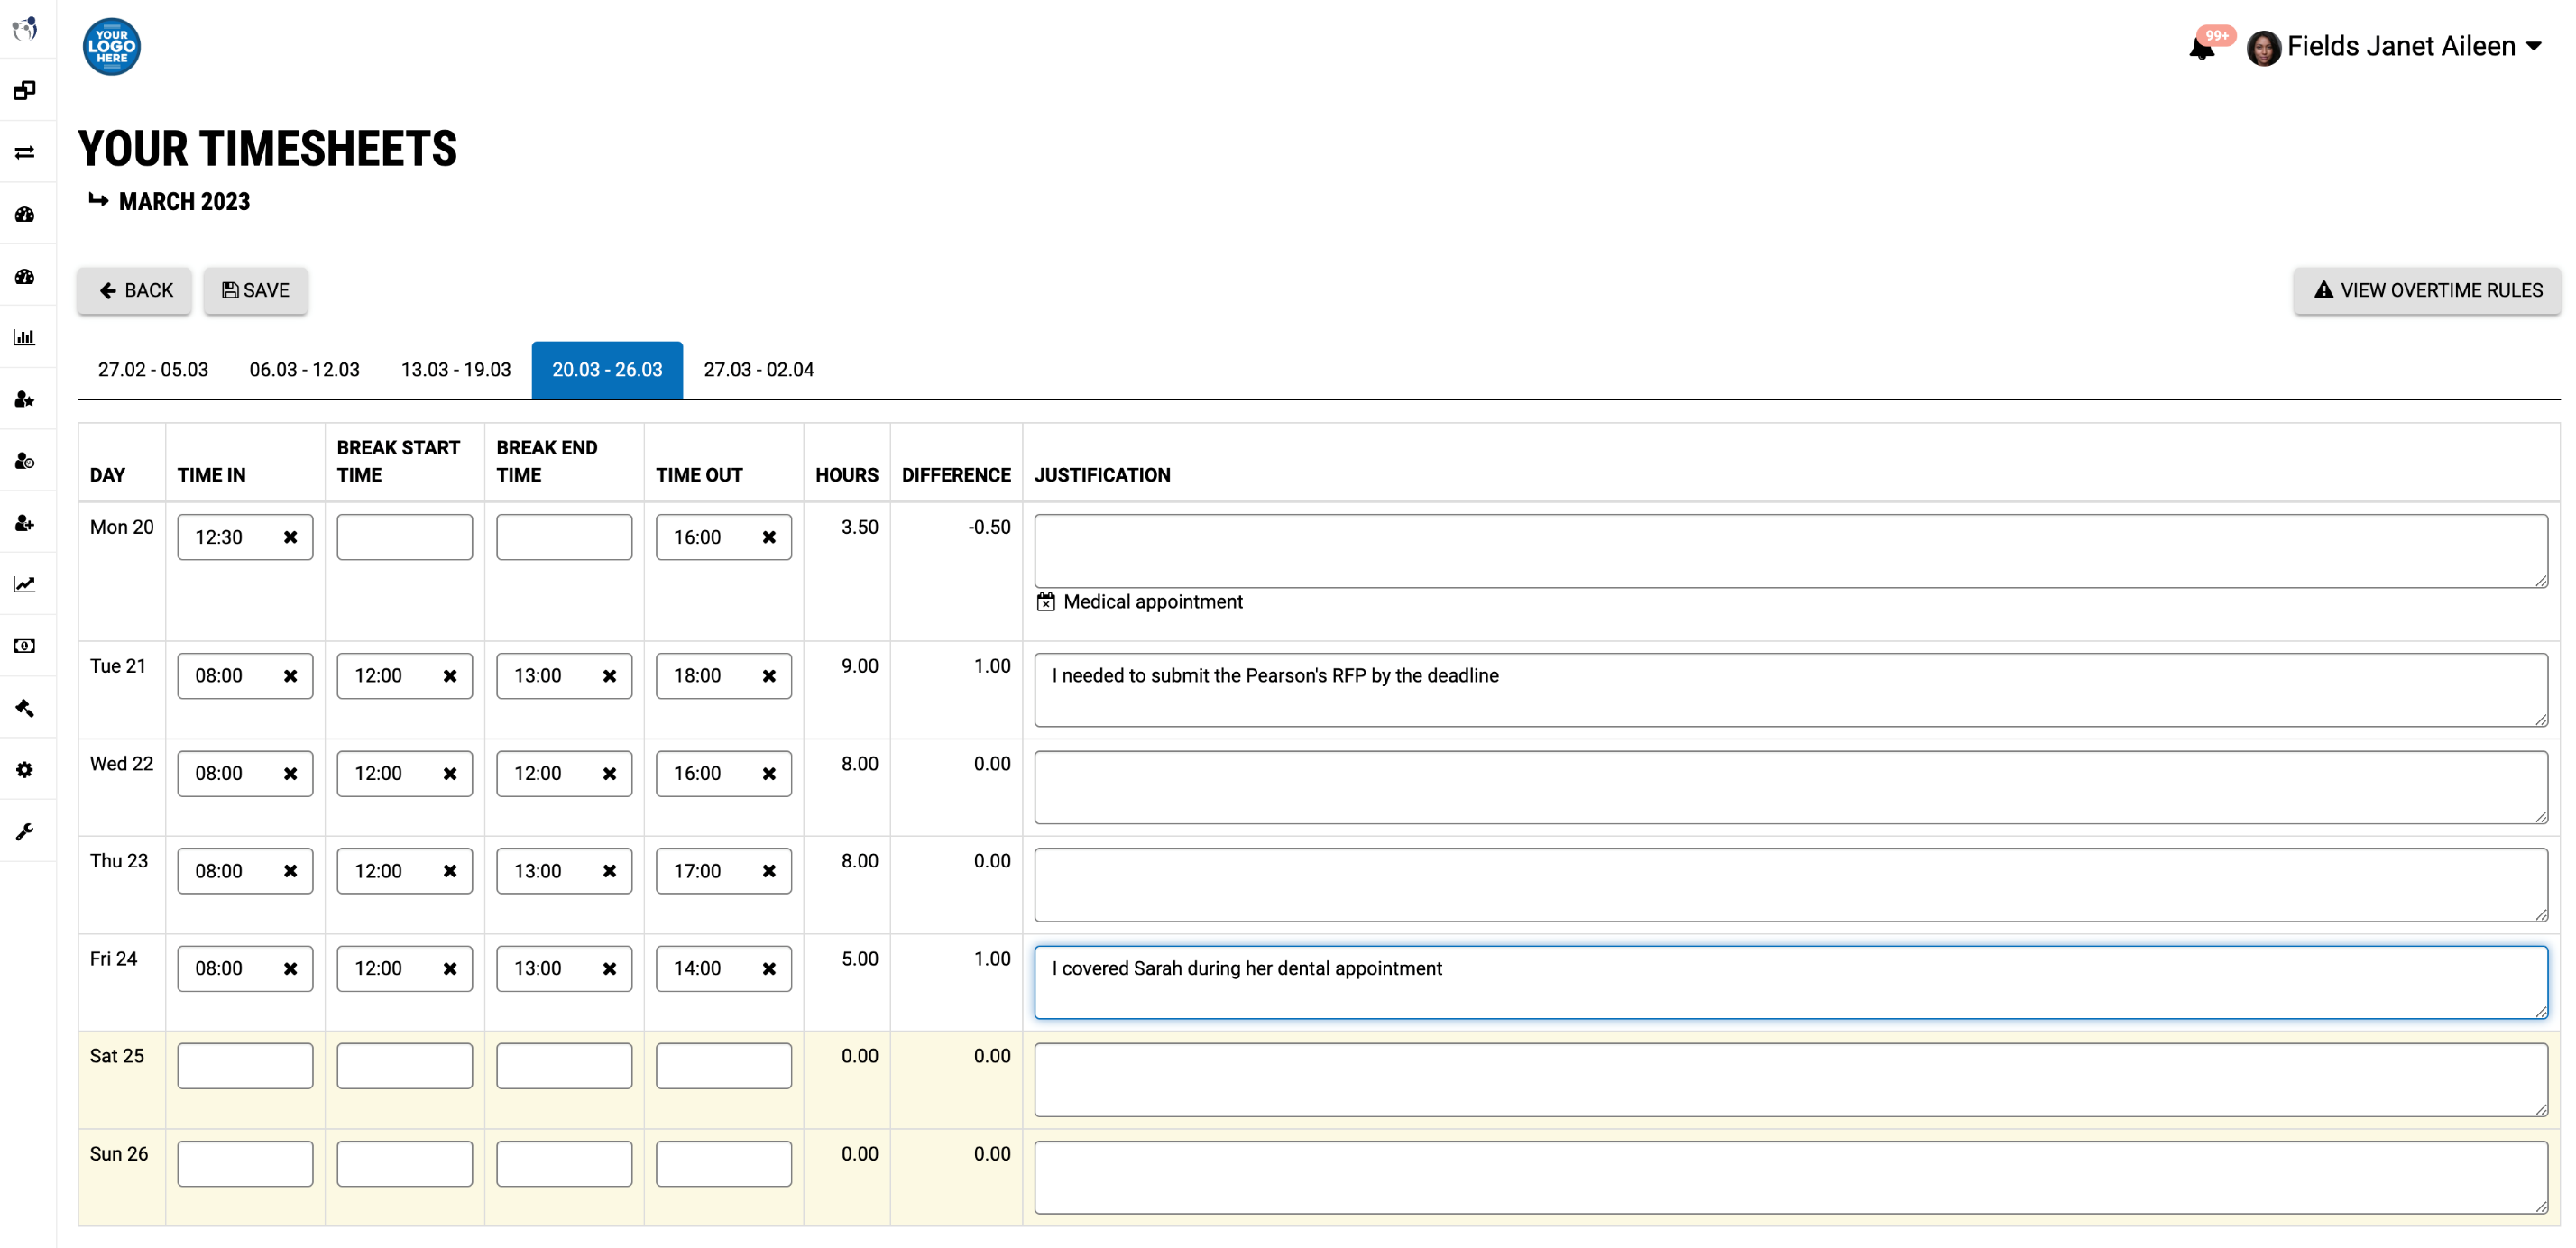Clear Tuesday's 12:00 break start value
The width and height of the screenshot is (2576, 1248).
(x=450, y=677)
